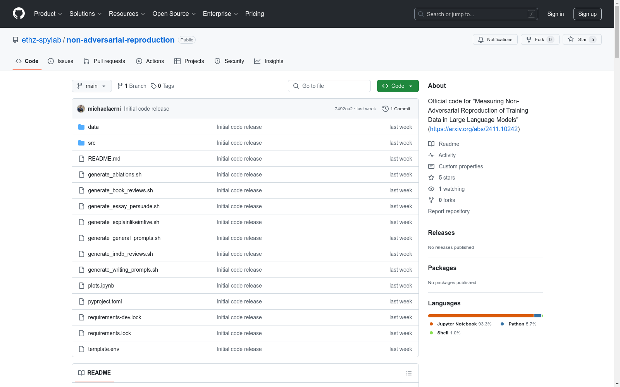Screen dimensions: 620x387
Task: Click the ethz-spylab owner link
Action: (41, 40)
